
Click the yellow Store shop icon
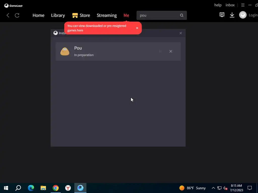tap(75, 15)
